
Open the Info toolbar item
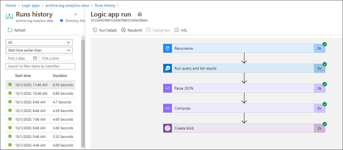pos(181,30)
